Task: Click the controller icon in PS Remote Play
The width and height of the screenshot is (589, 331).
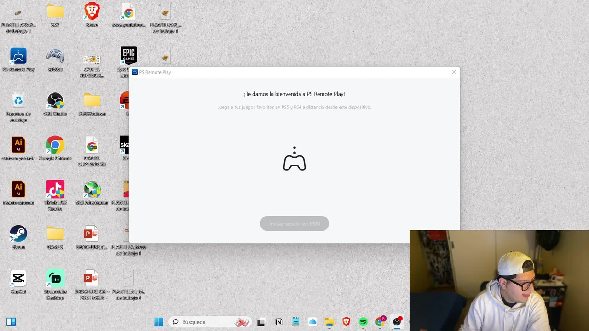Action: click(294, 159)
